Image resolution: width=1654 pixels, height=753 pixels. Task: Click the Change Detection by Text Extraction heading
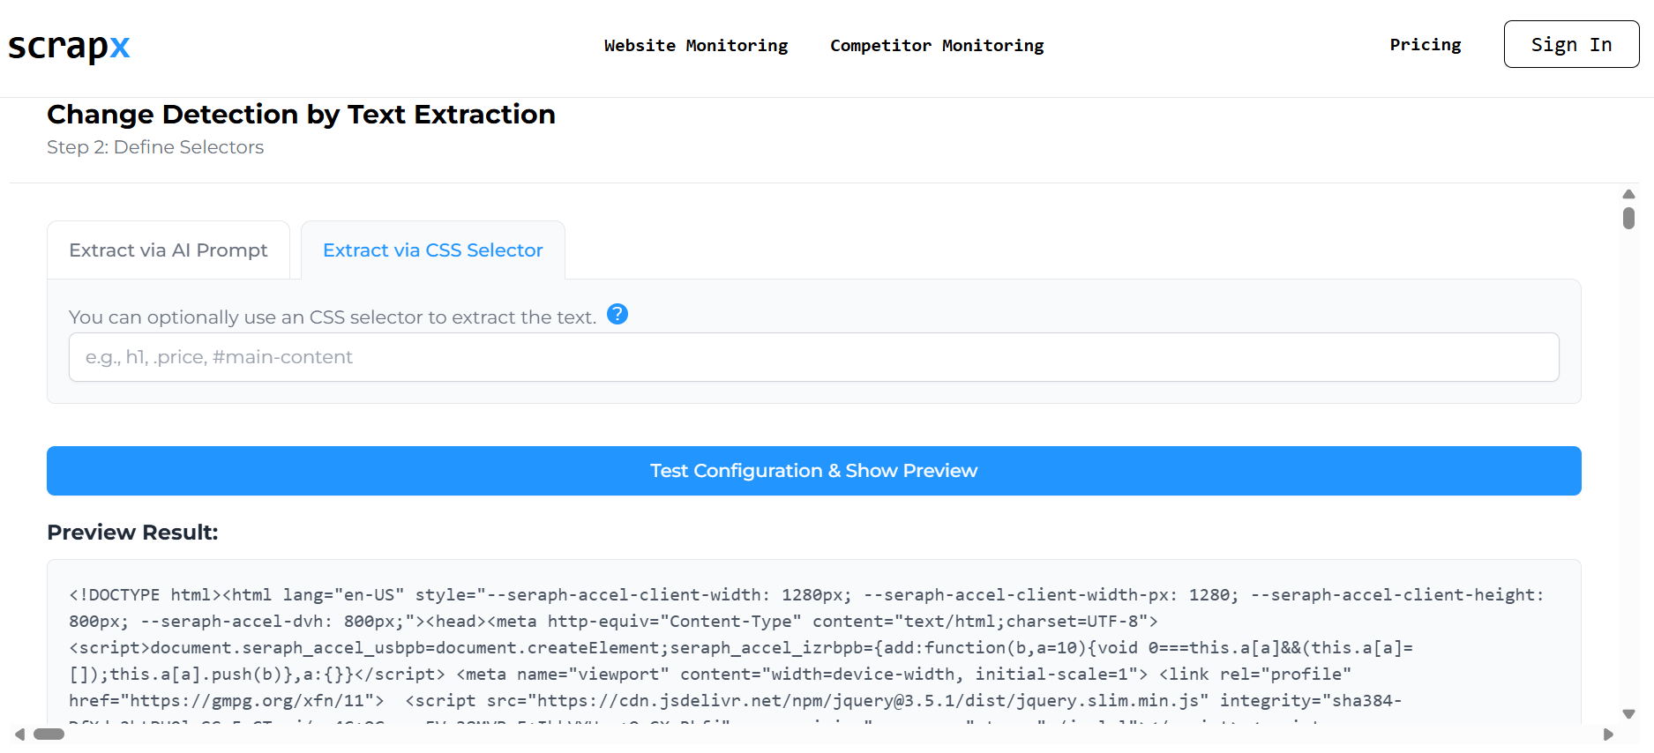click(x=301, y=115)
